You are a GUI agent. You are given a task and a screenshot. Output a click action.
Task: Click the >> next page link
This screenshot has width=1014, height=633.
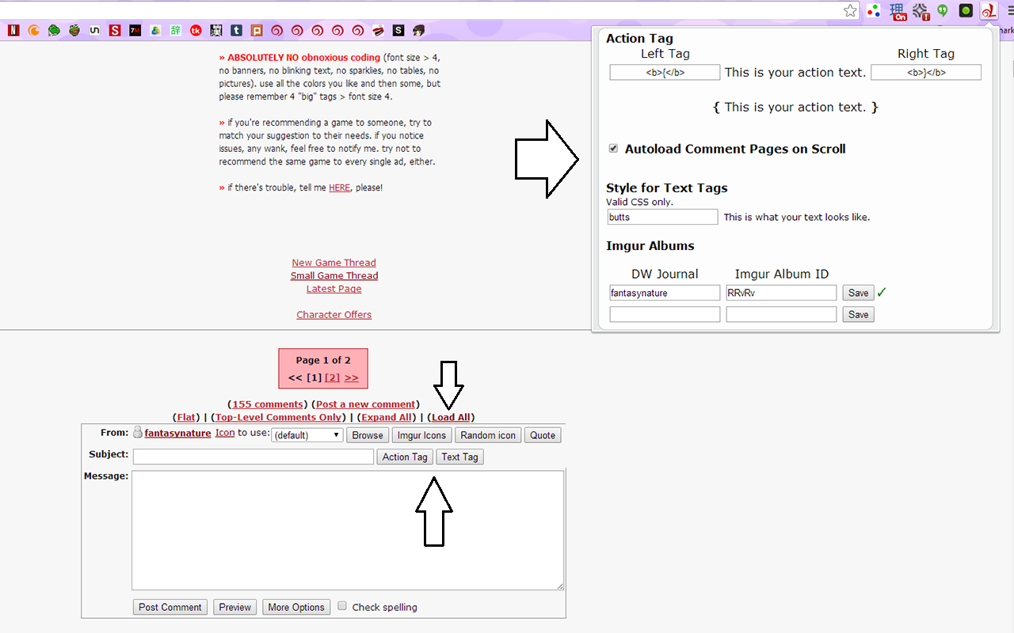pyautogui.click(x=352, y=377)
